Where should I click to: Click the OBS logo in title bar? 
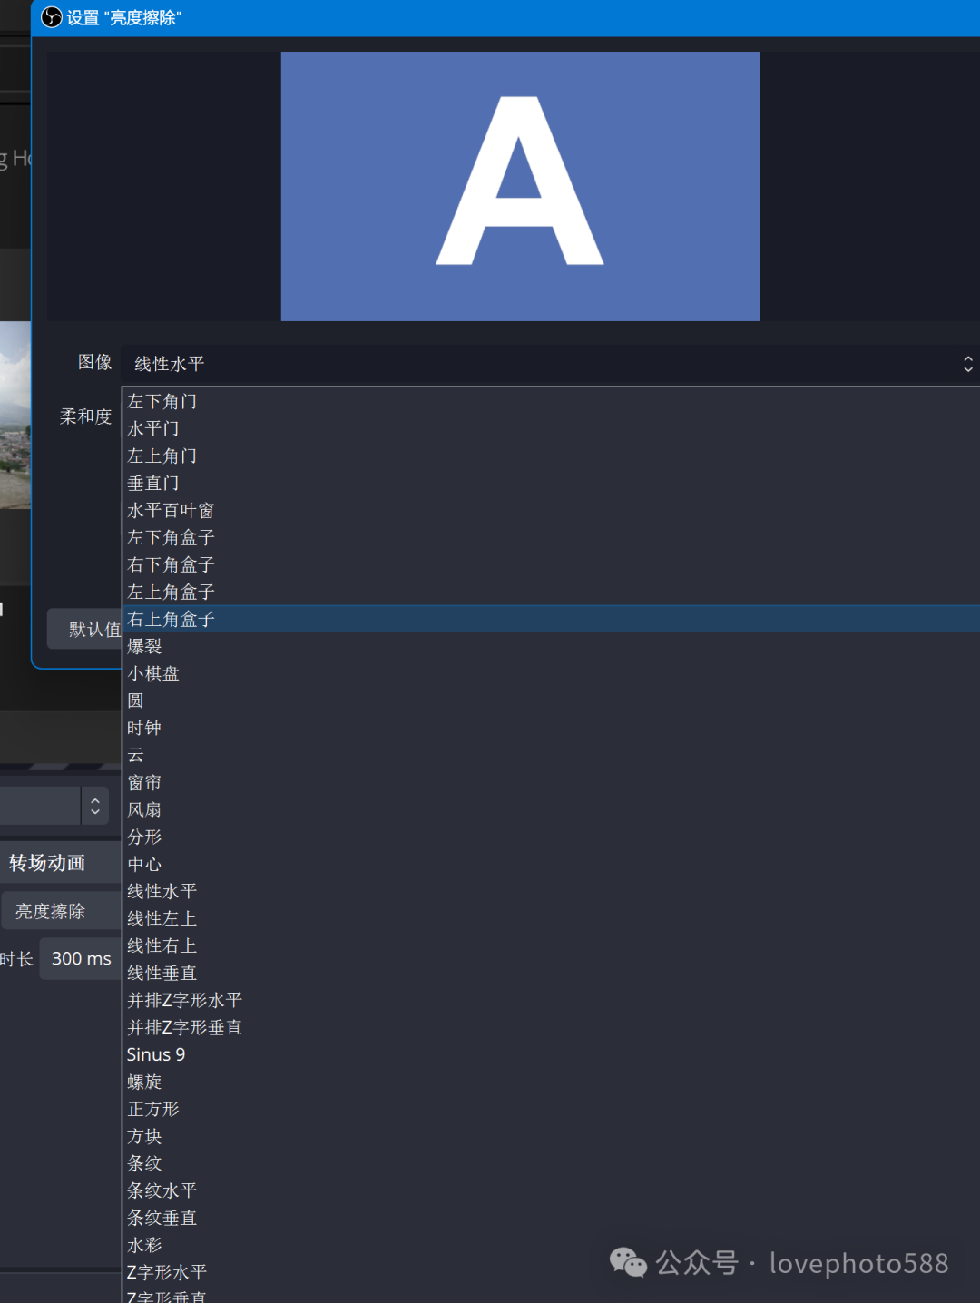coord(52,17)
